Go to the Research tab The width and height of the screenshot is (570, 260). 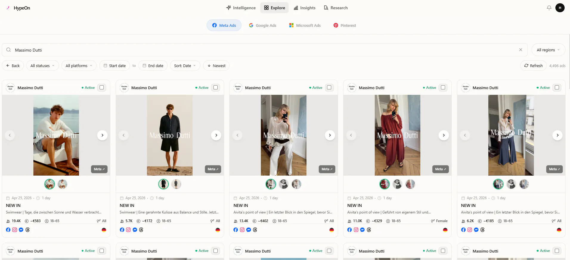pos(336,8)
